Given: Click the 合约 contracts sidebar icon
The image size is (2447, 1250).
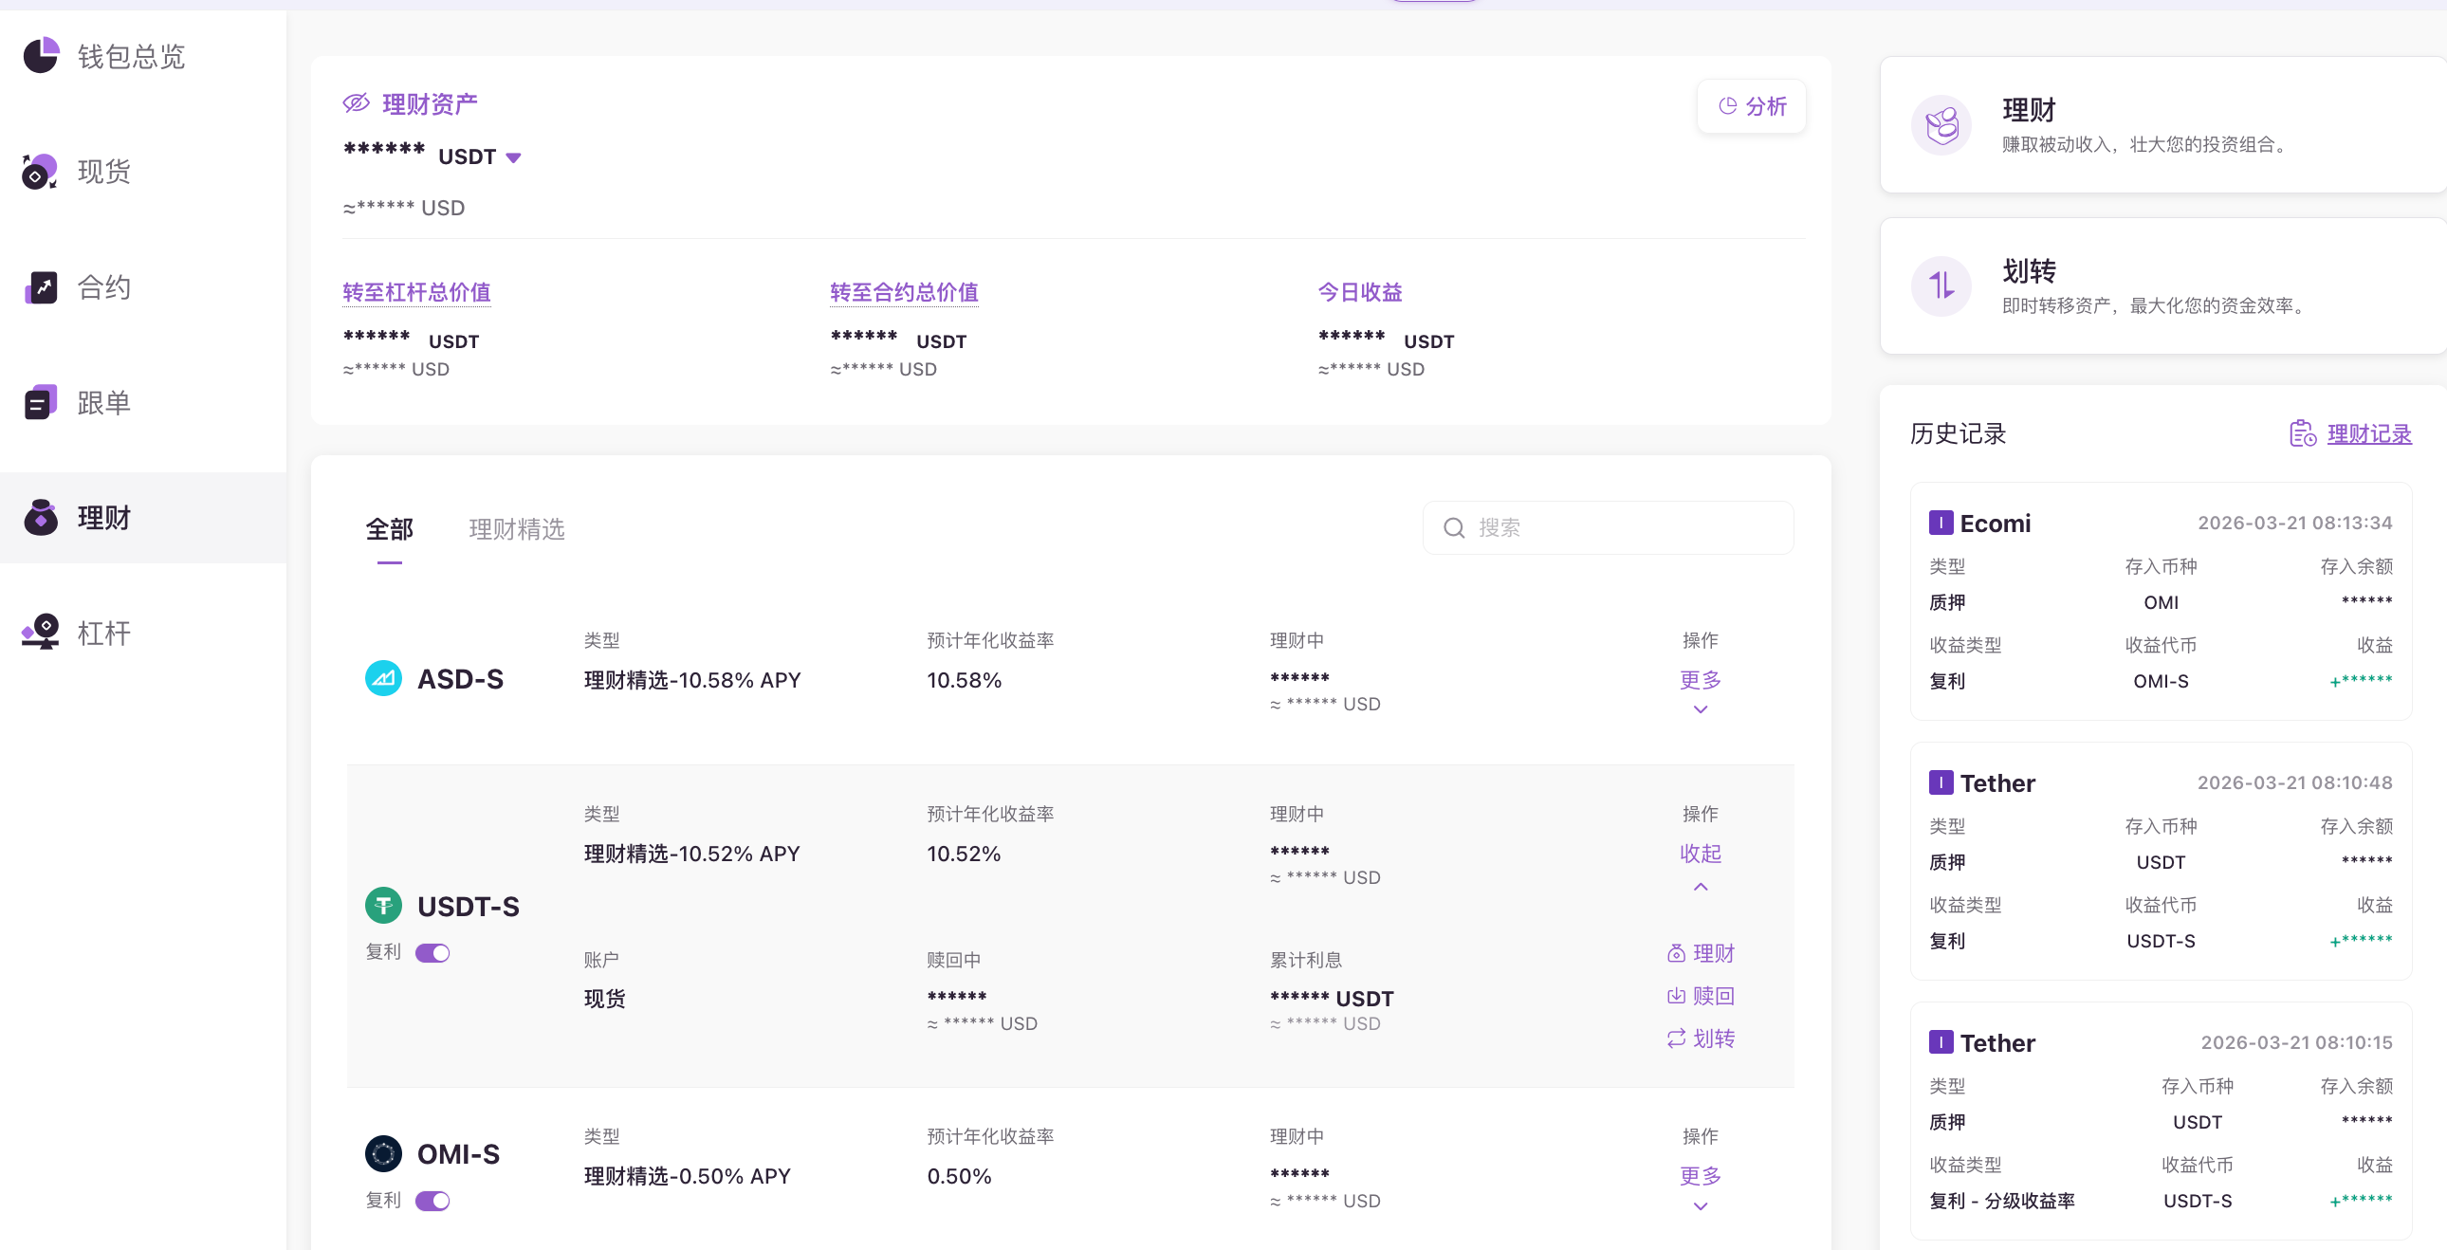Looking at the screenshot, I should [41, 286].
